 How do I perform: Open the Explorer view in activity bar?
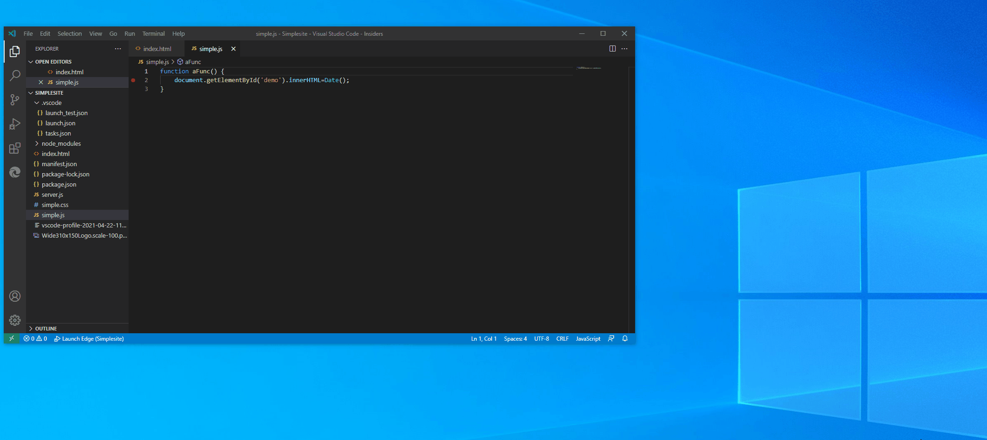(15, 52)
